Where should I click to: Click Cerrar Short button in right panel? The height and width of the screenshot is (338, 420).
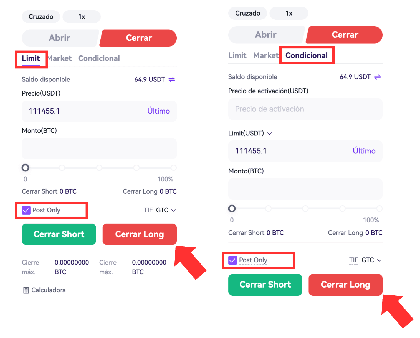coord(265,285)
